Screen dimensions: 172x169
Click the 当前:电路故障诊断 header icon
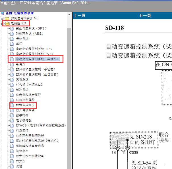coord(2,13)
